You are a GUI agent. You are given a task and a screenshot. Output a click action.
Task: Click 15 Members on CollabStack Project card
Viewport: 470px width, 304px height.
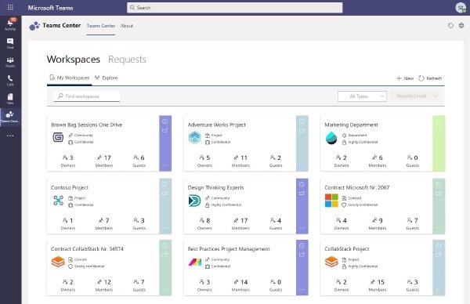378,285
